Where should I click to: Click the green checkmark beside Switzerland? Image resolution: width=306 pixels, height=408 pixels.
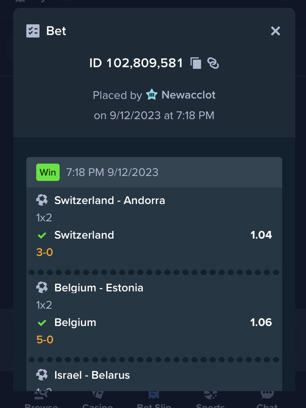coord(42,235)
